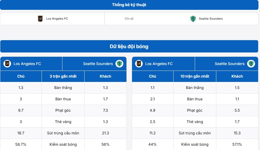
Task: Click Phạt góc label in 3 trận gần nhất table
Action: point(63,110)
